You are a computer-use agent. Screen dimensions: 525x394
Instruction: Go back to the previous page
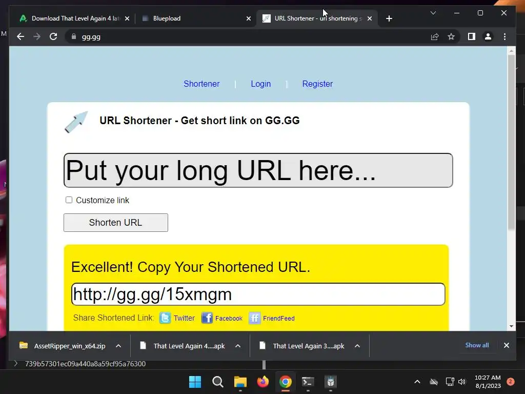tap(21, 36)
